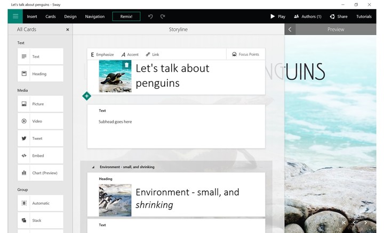Add a Chart (Preview) card
The height and width of the screenshot is (233, 384).
point(41,173)
